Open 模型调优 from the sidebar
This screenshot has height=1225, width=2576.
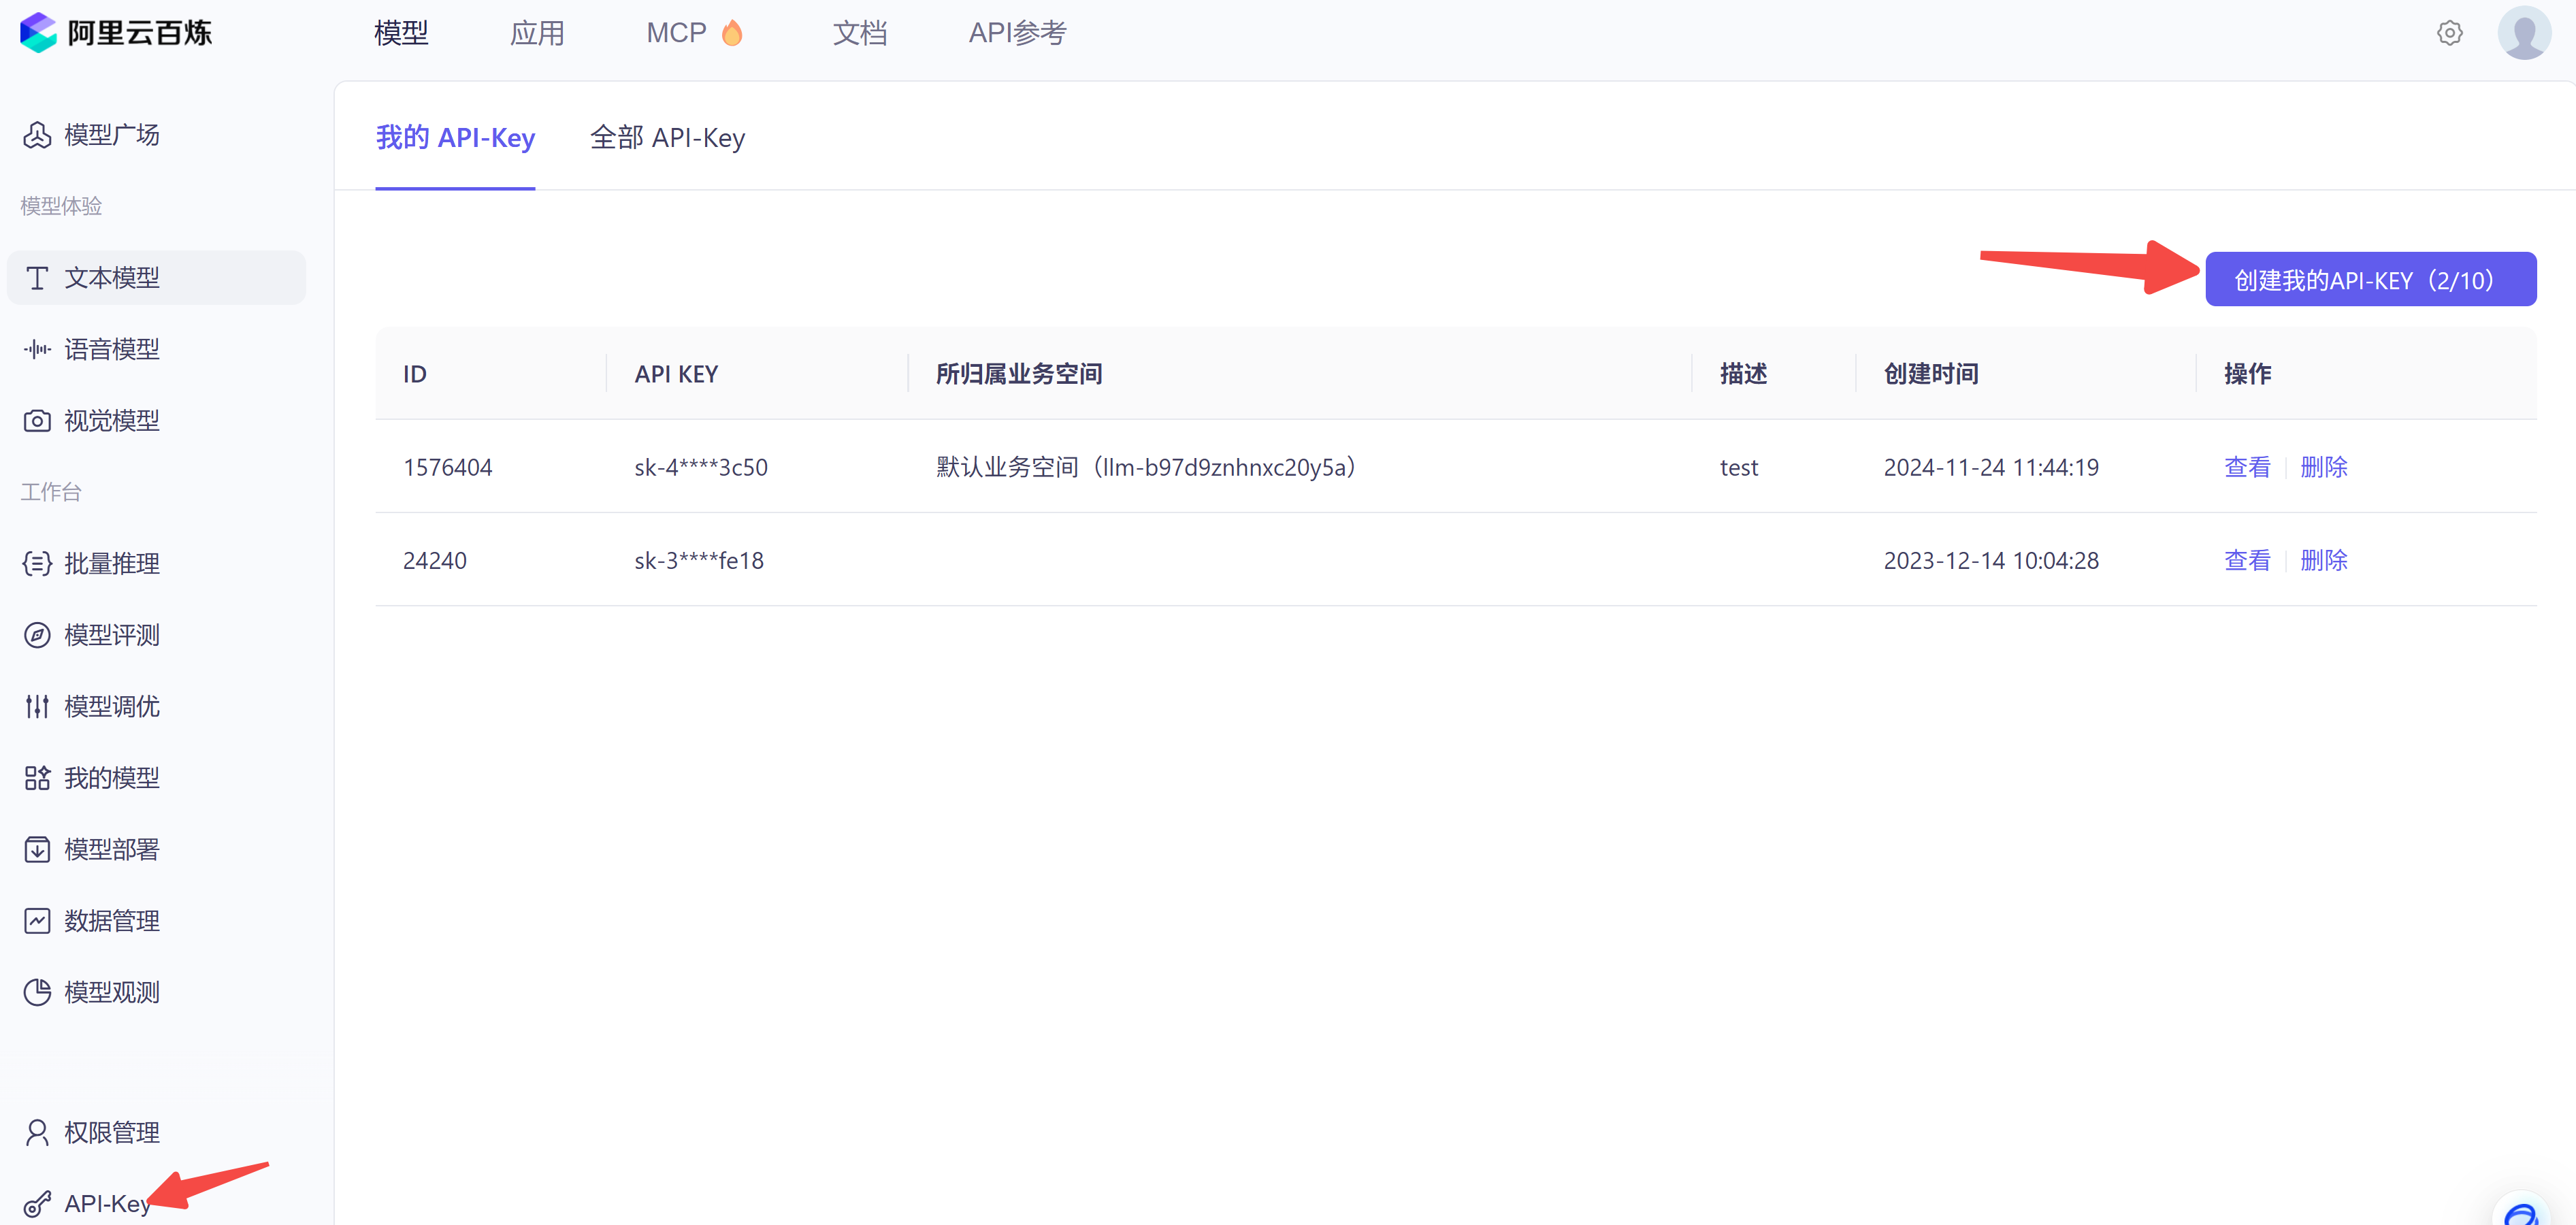[111, 707]
